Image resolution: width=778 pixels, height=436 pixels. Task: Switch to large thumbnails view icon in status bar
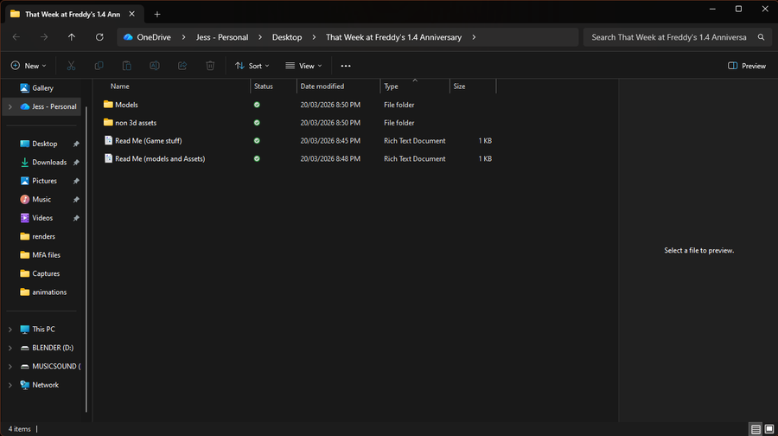tap(769, 429)
